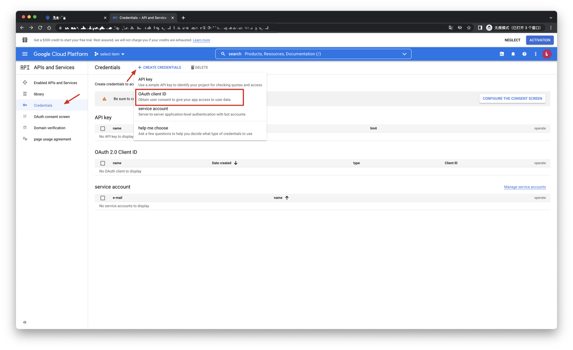Screen dimensions: 573x350
Task: Bookmark page with star icon
Action: 469,28
